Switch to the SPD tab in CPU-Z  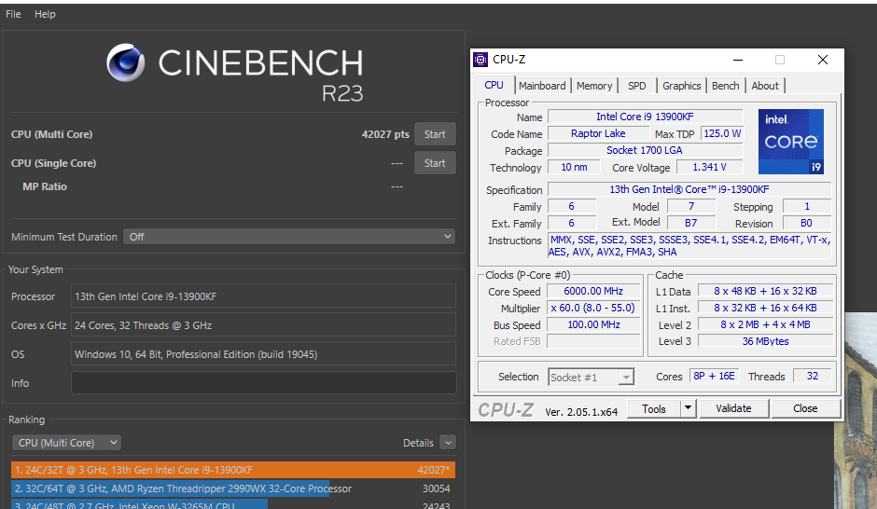(636, 86)
